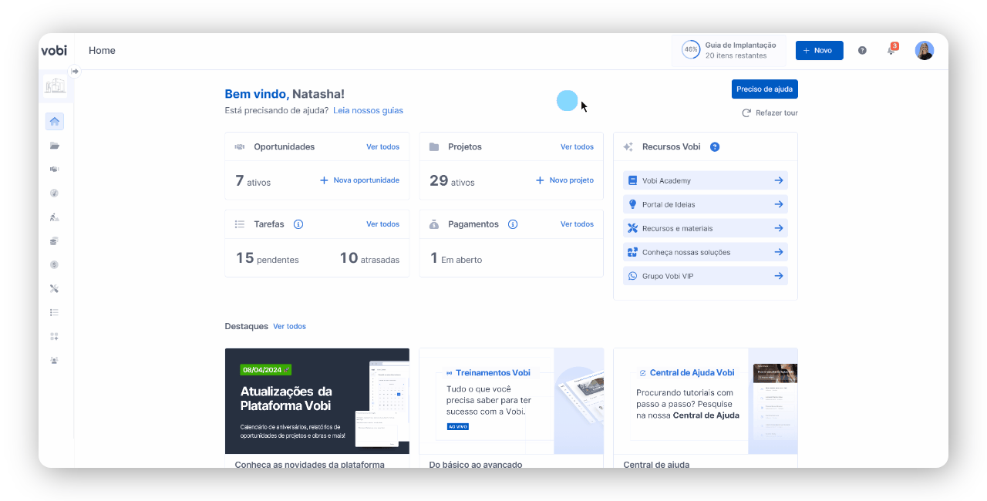Open Grupo Vobi VIP resource row
987x501 pixels.
coord(706,276)
